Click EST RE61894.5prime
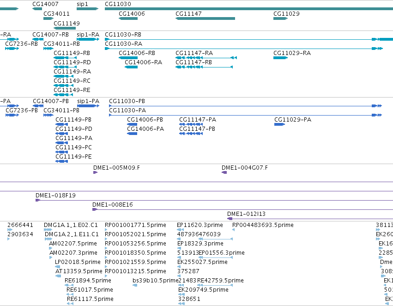Viewport: 393px width, 306px height. [x=69, y=285]
